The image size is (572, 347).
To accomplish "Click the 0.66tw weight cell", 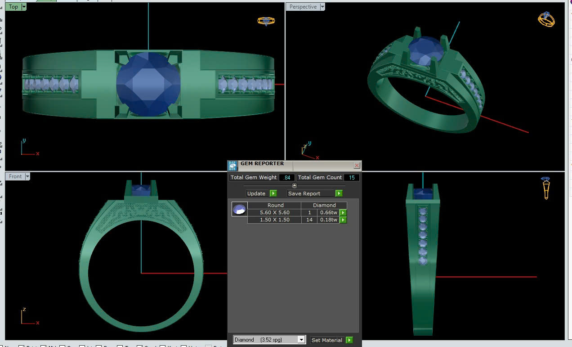I will click(329, 212).
